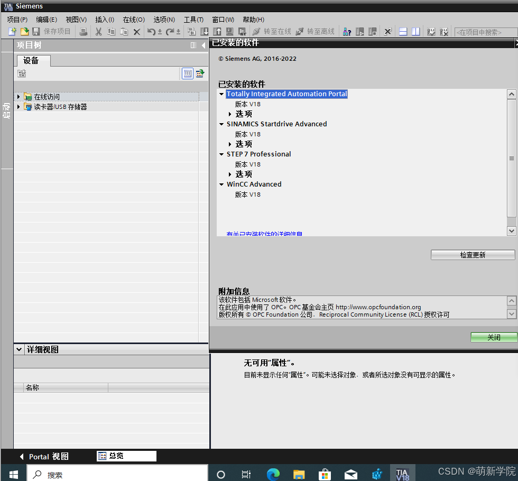Screen dimensions: 518x481
Task: Open the 项目(P) menu
Action: click(17, 20)
